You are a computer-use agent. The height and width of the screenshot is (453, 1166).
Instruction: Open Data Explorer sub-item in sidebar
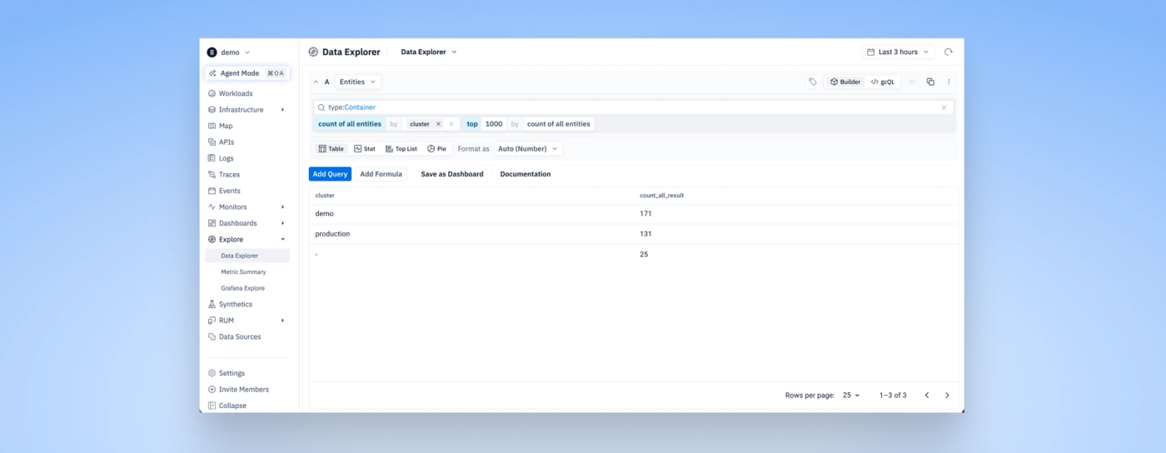tap(247, 256)
